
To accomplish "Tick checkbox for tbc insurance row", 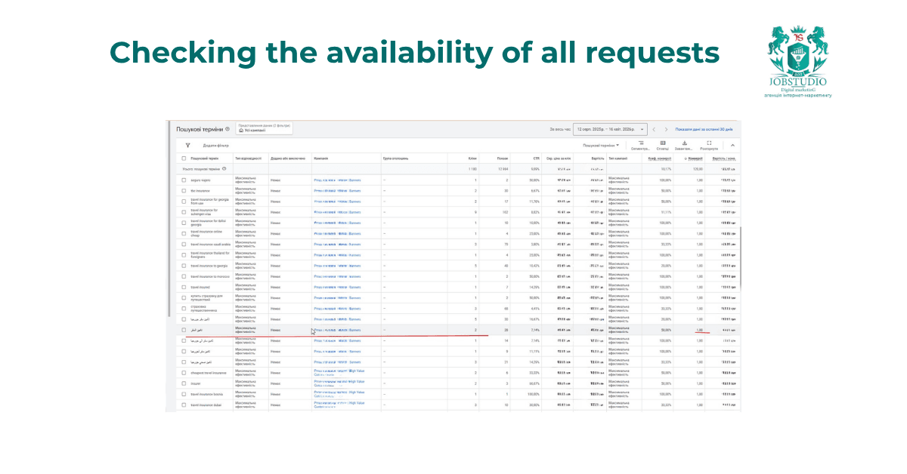I will point(184,191).
